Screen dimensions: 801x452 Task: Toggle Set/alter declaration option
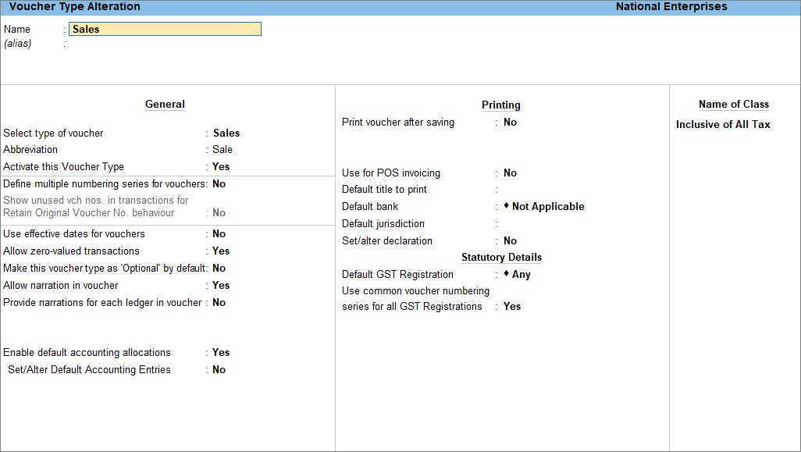coord(510,240)
